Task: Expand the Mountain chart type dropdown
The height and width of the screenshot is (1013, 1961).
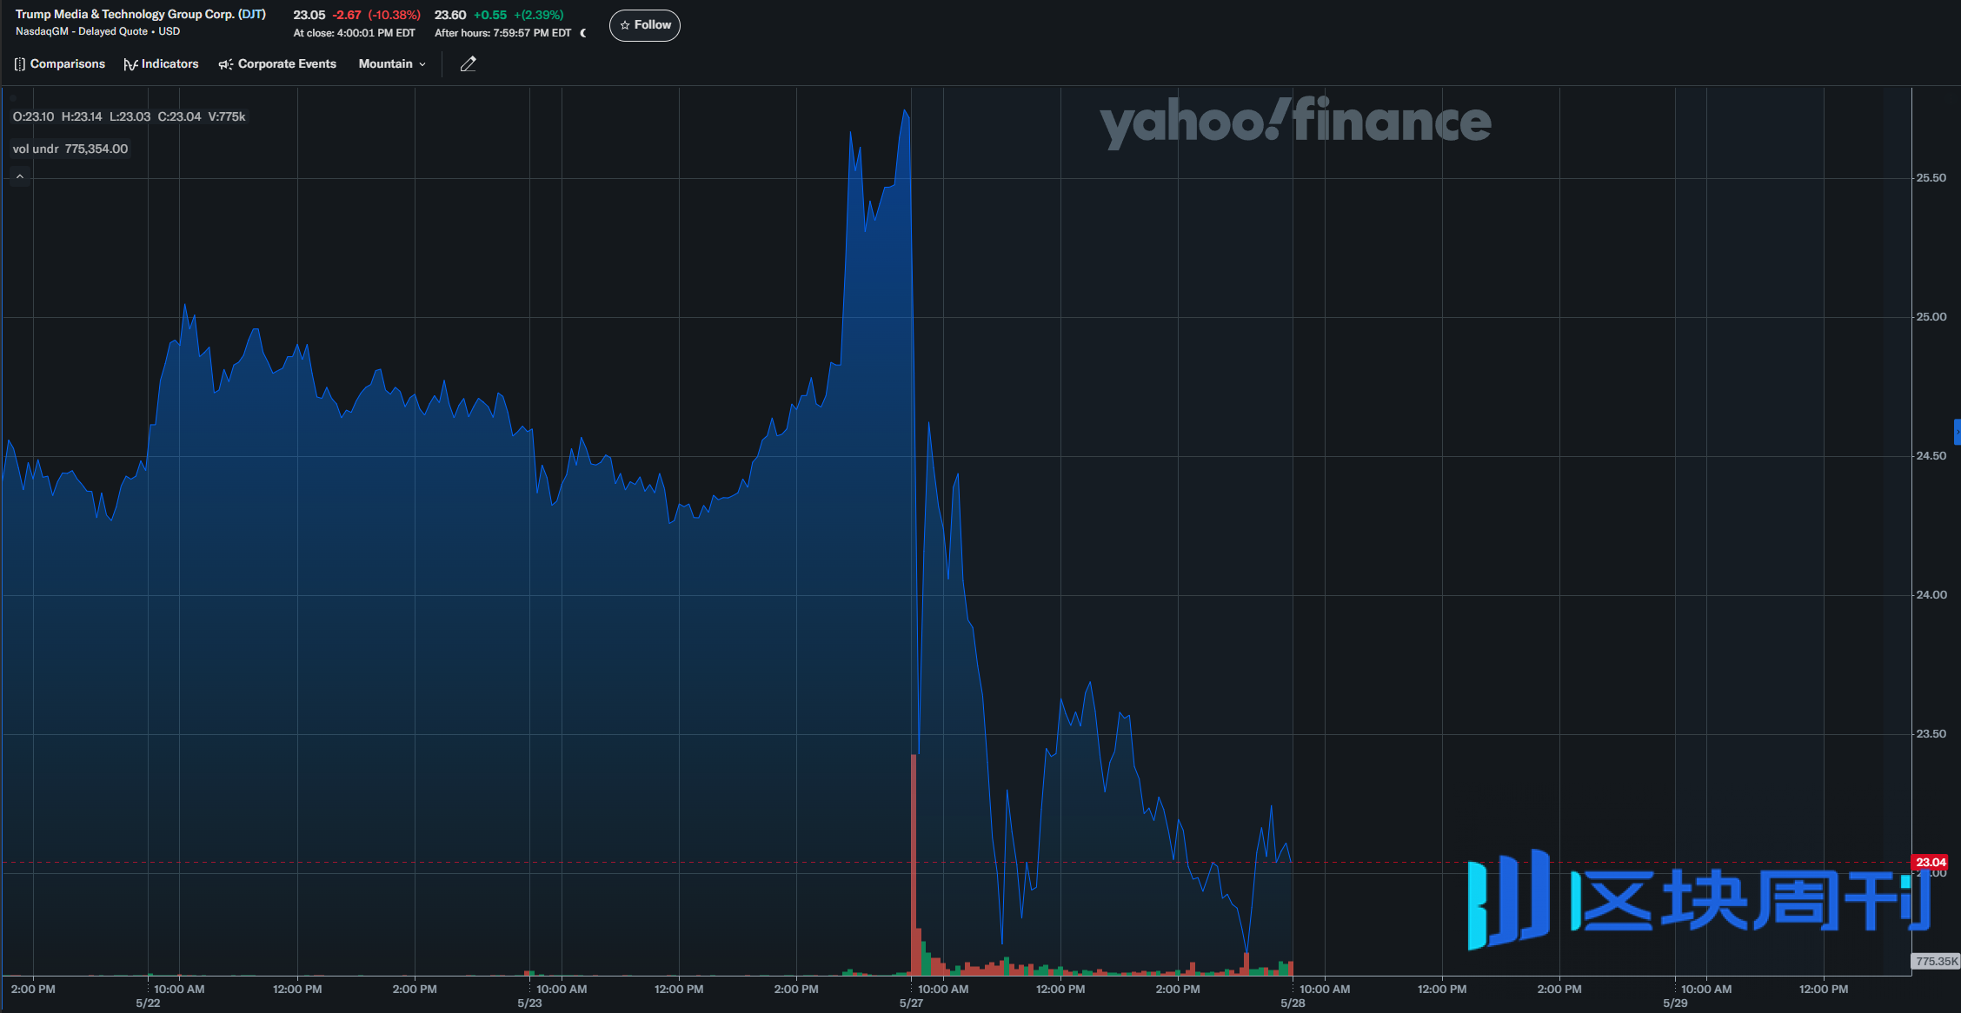Action: coord(392,64)
